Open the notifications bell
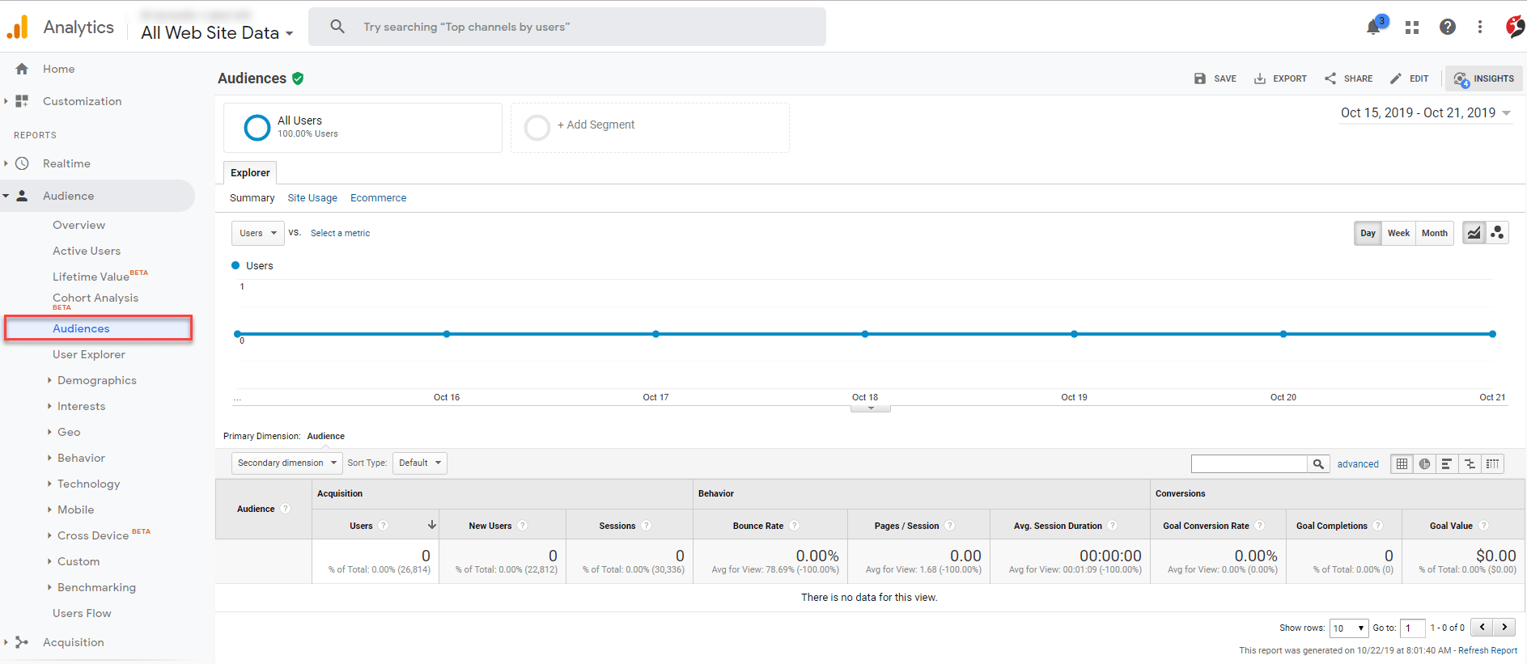The width and height of the screenshot is (1527, 664). coord(1374,27)
